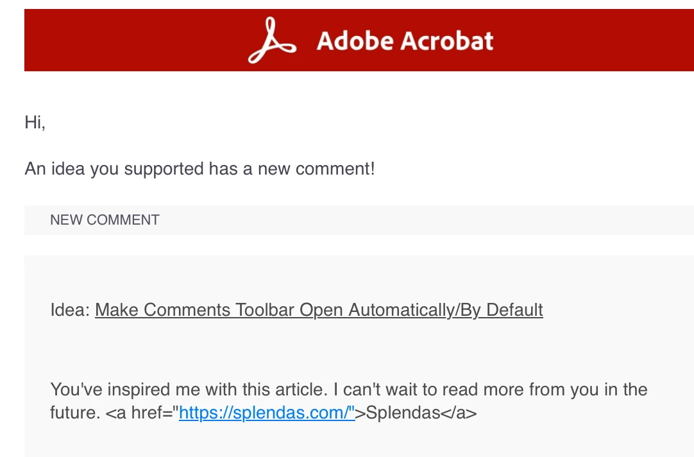694x457 pixels.
Task: Open the Make Comments Toolbar idea link
Action: coord(319,310)
